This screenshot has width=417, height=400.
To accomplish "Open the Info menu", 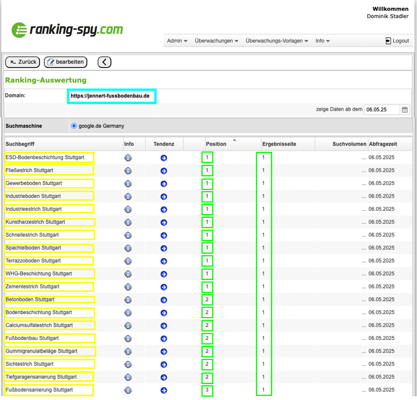I will pos(322,41).
